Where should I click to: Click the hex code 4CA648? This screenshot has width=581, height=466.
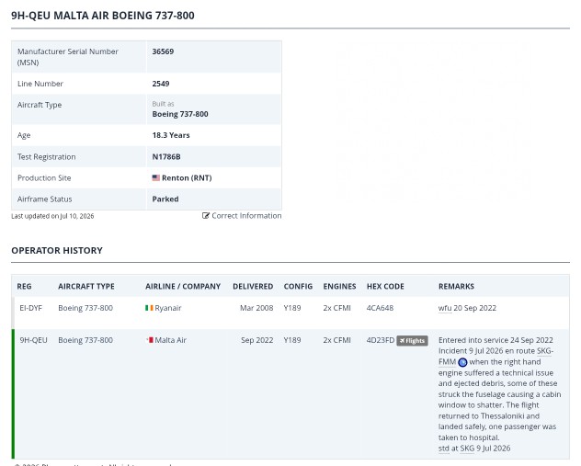(x=380, y=308)
